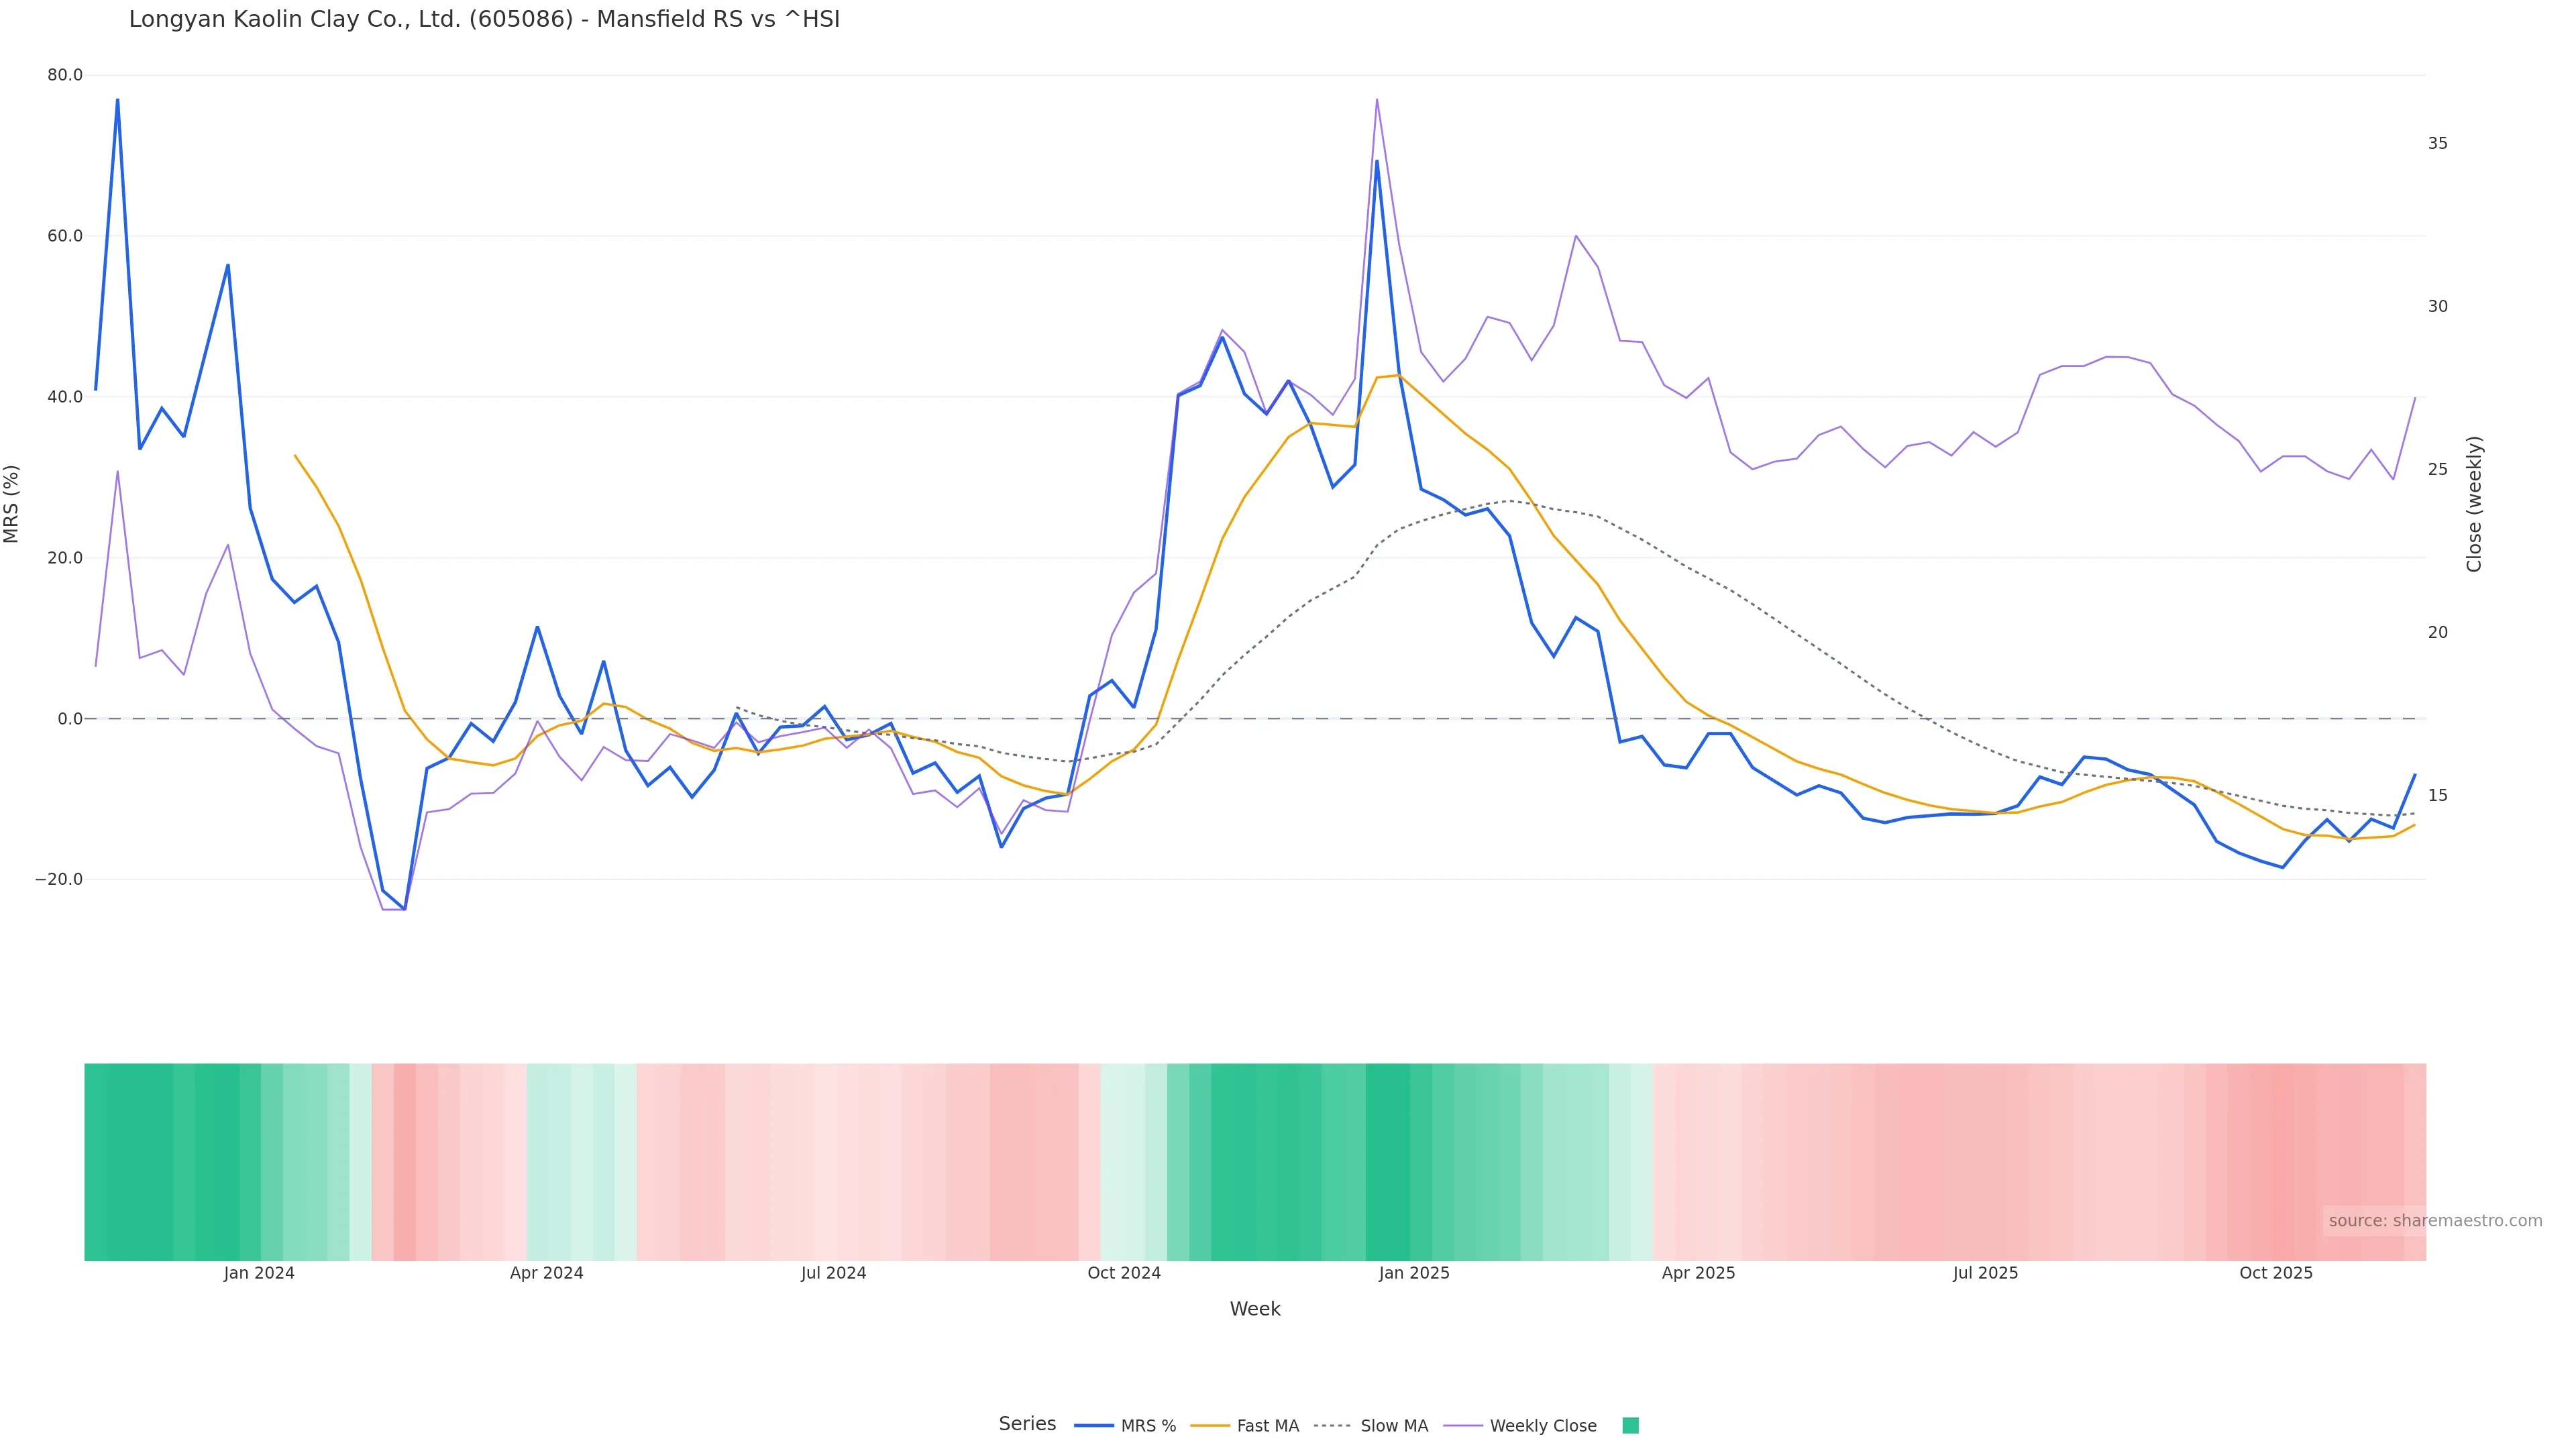Click the 80.0 left y-axis tick

(x=65, y=75)
